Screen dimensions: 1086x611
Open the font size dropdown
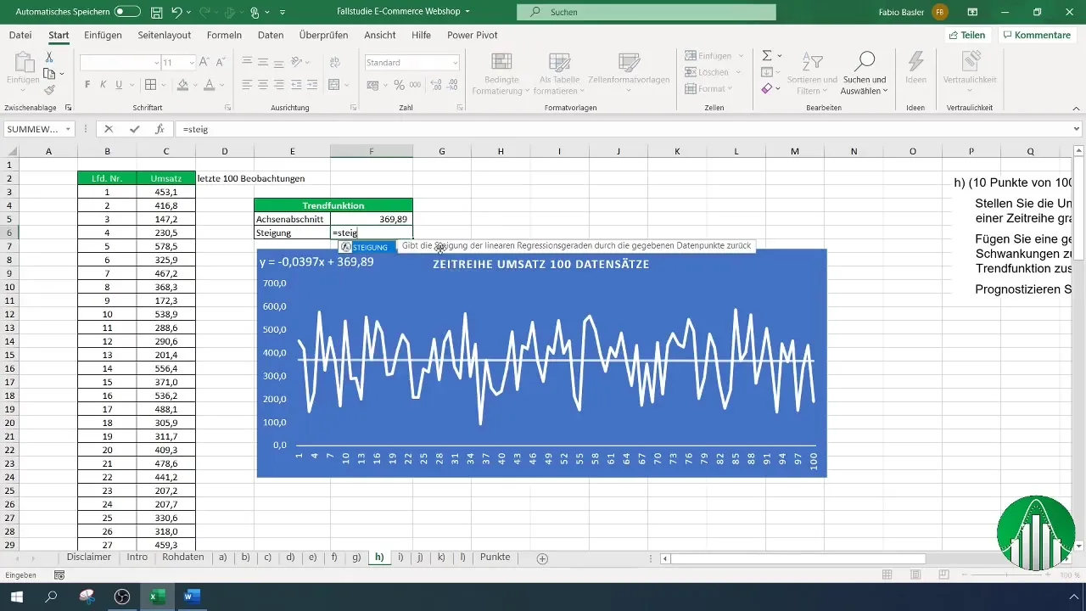click(x=192, y=63)
